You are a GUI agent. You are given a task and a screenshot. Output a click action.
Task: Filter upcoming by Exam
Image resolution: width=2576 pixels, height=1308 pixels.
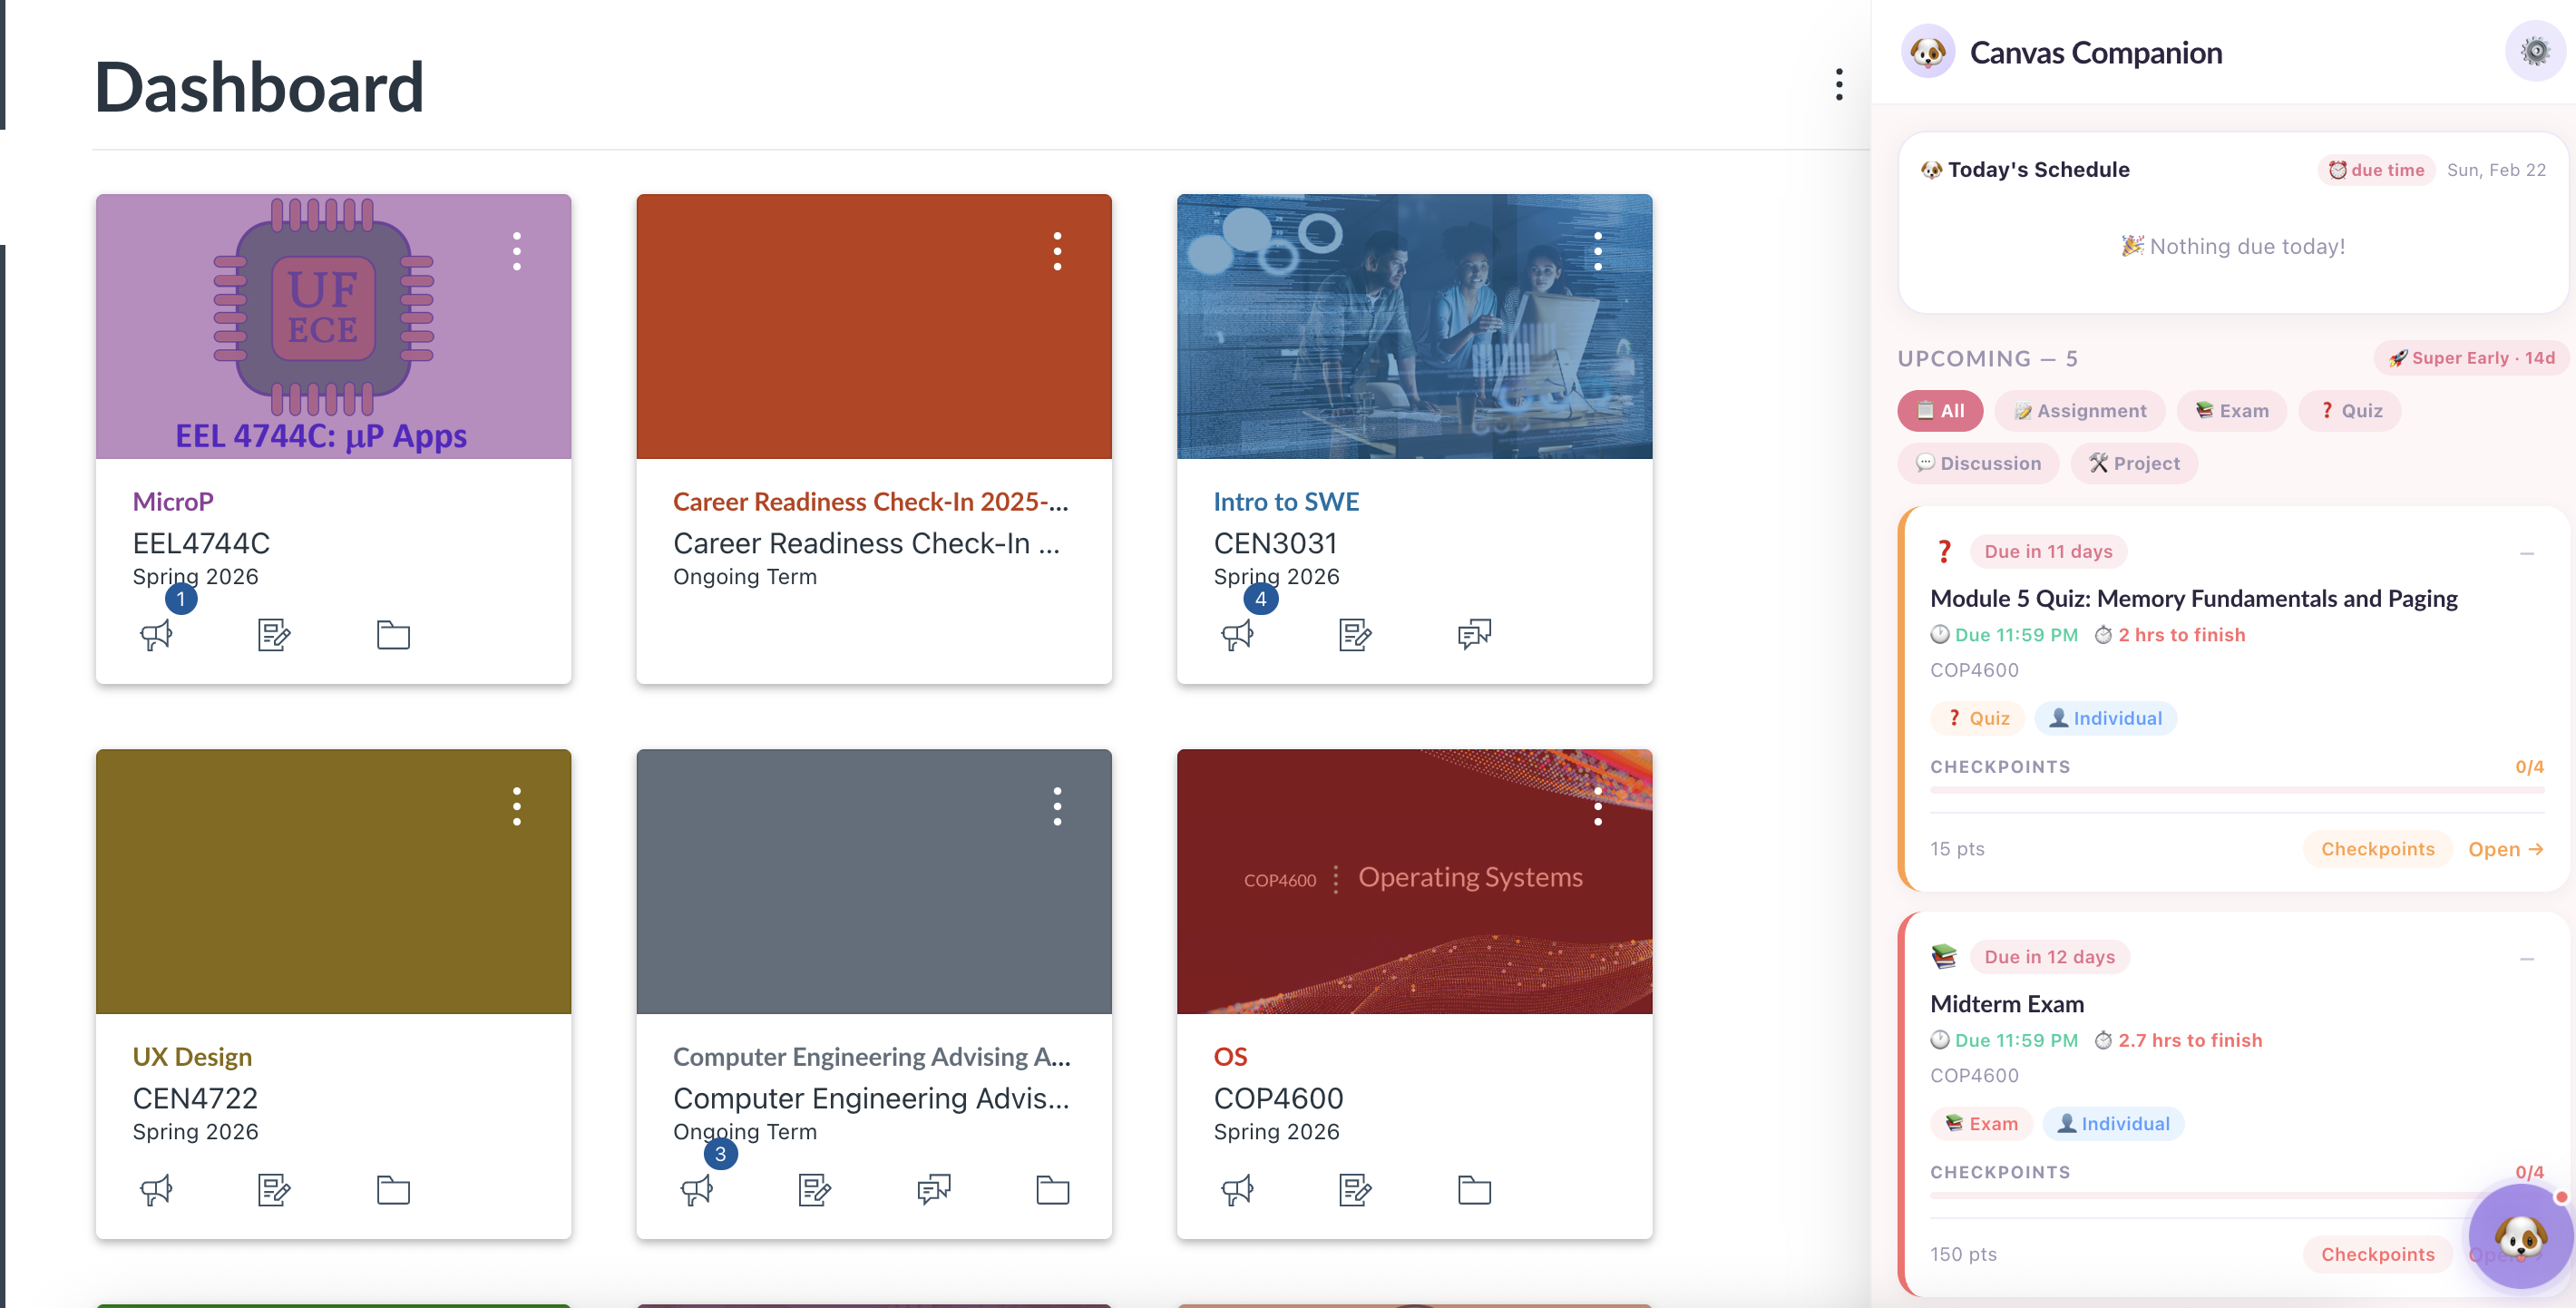tap(2231, 411)
